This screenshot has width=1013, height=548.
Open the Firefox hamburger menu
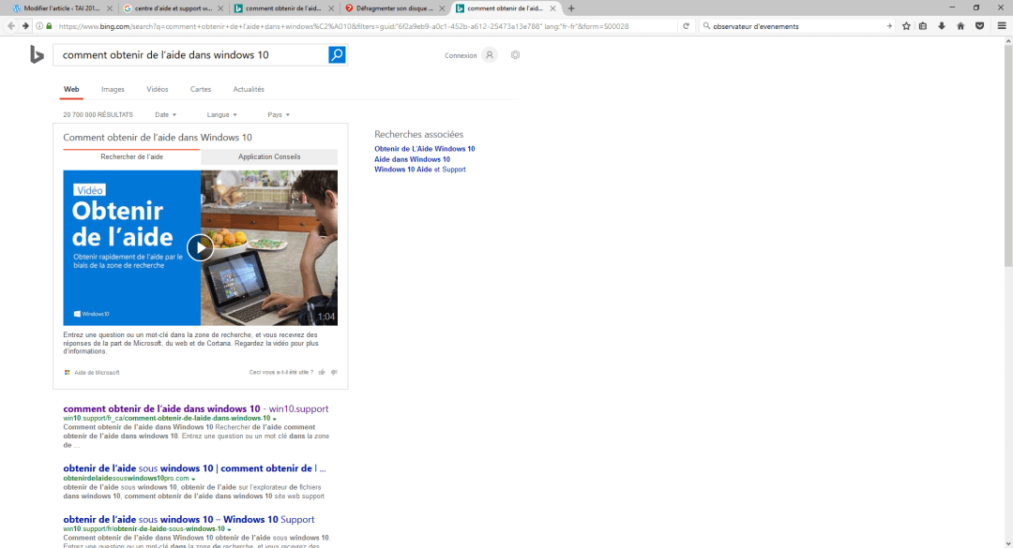pyautogui.click(x=1001, y=26)
